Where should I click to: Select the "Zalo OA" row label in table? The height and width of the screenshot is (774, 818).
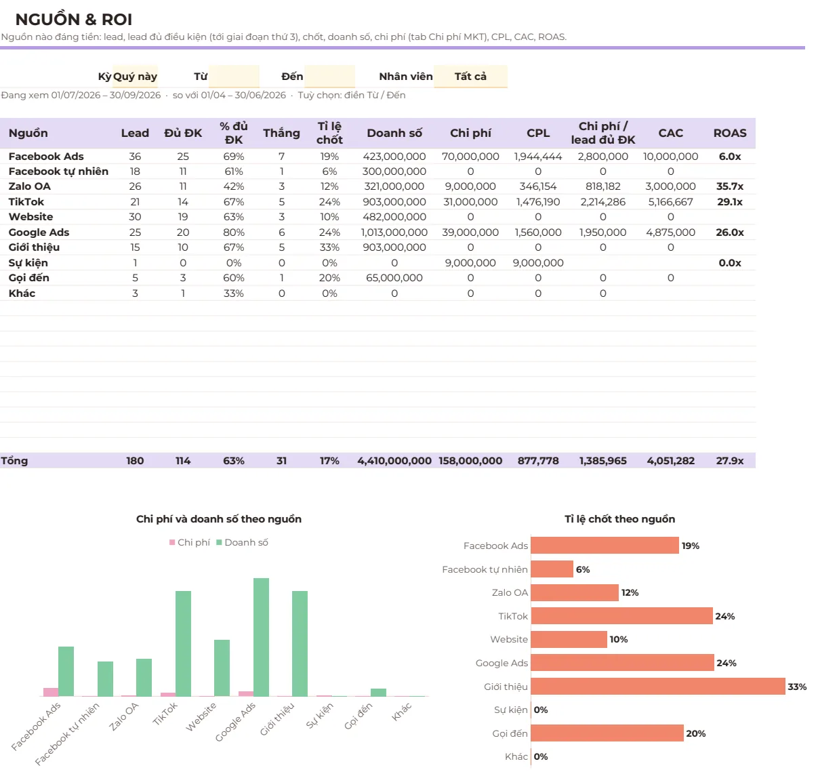tap(30, 186)
